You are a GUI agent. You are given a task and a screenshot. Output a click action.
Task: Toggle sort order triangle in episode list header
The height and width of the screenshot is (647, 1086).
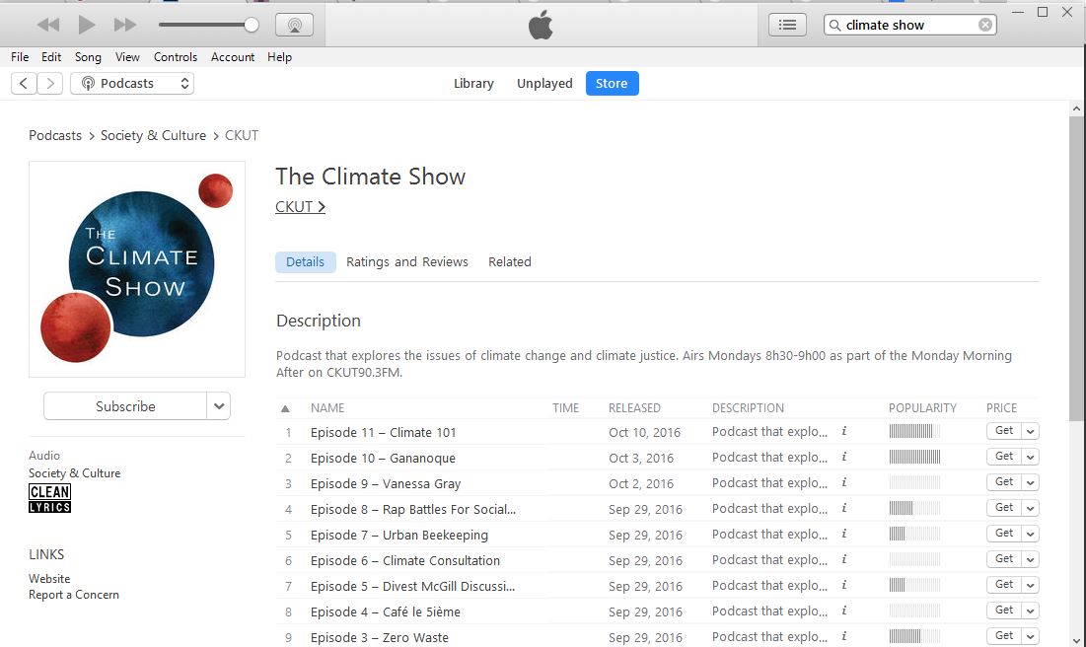tap(285, 408)
